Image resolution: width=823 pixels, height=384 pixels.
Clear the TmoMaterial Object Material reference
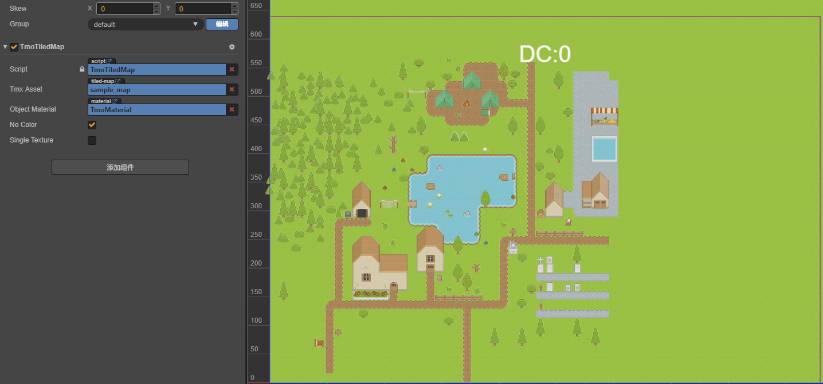pyautogui.click(x=232, y=109)
